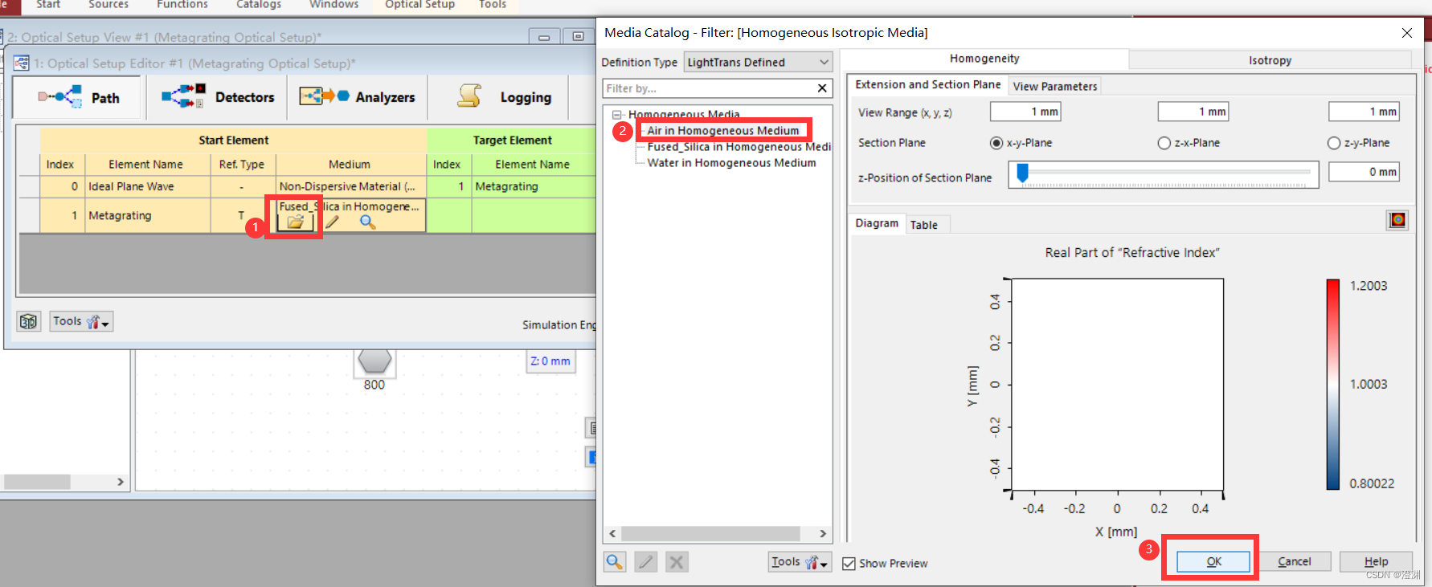Click the Non-Dispersive Material medium cell
The image size is (1432, 587).
point(350,186)
